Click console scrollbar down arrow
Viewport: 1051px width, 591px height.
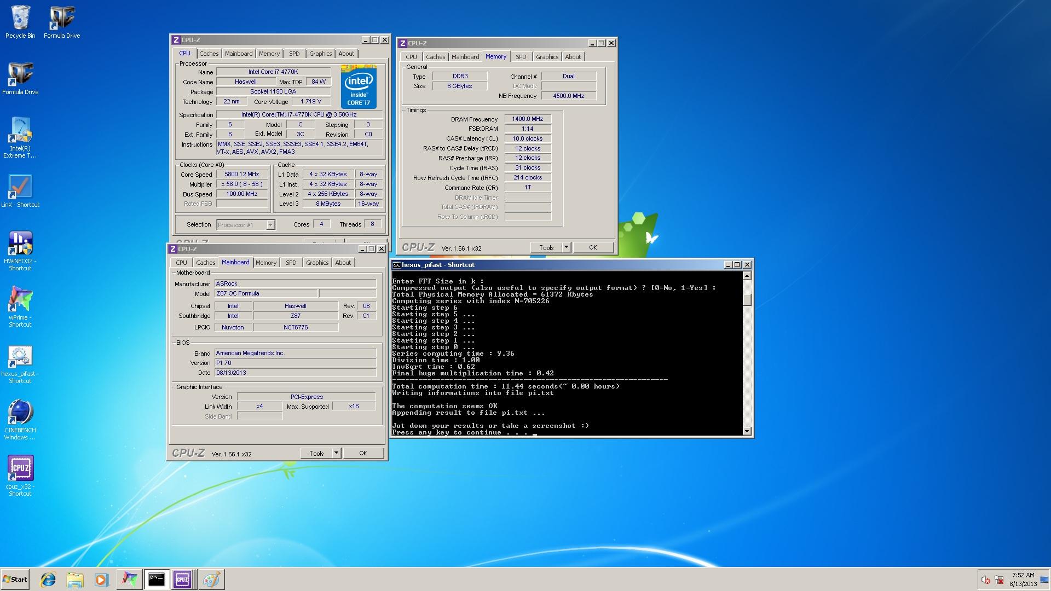[x=747, y=431]
